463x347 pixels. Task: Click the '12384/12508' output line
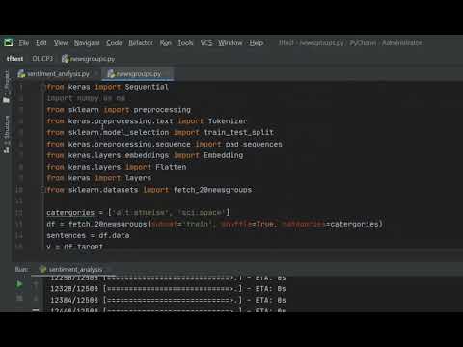pos(168,300)
